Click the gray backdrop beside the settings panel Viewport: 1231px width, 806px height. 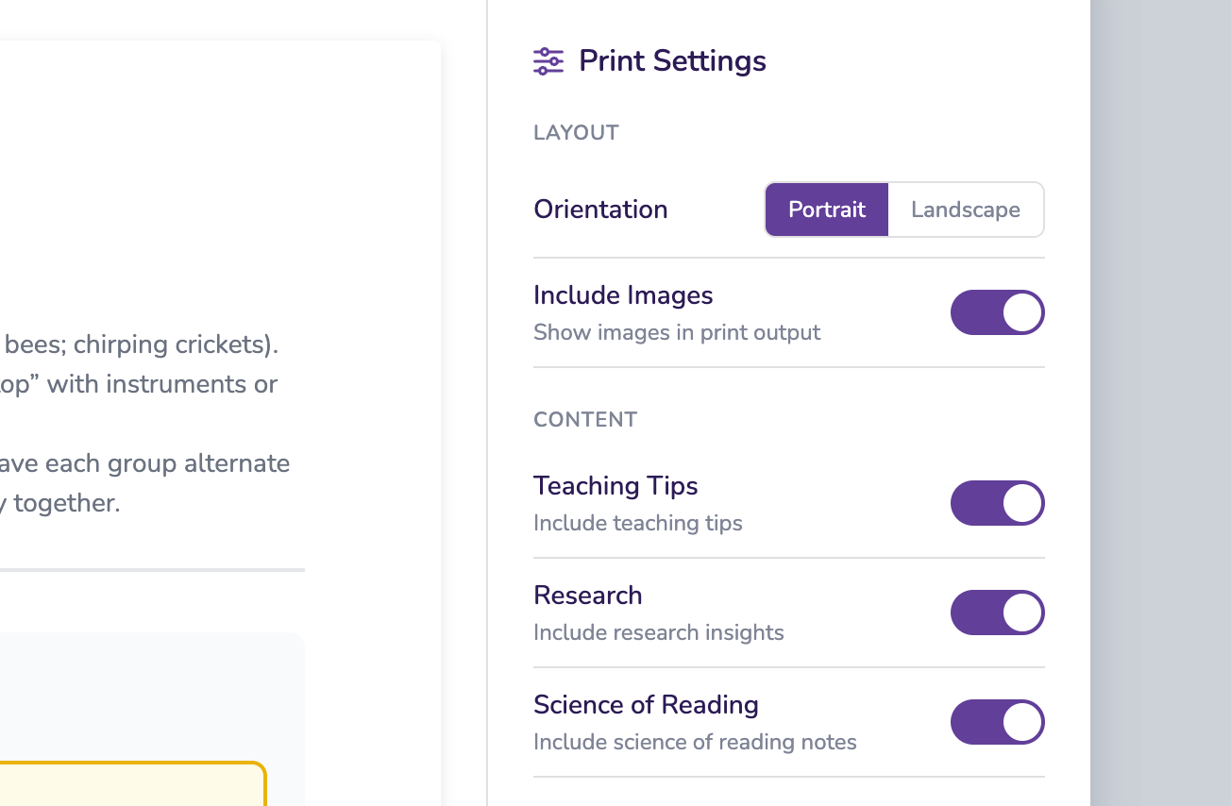coord(1160,403)
